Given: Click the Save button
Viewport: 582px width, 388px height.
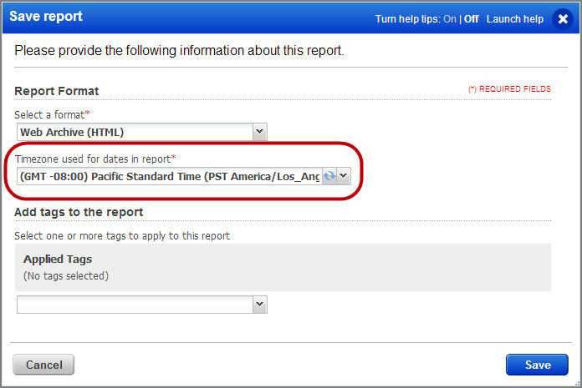Looking at the screenshot, I should click(x=537, y=365).
